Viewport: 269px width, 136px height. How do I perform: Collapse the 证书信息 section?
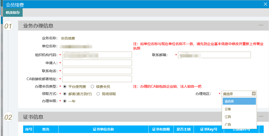pyautogui.click(x=261, y=116)
